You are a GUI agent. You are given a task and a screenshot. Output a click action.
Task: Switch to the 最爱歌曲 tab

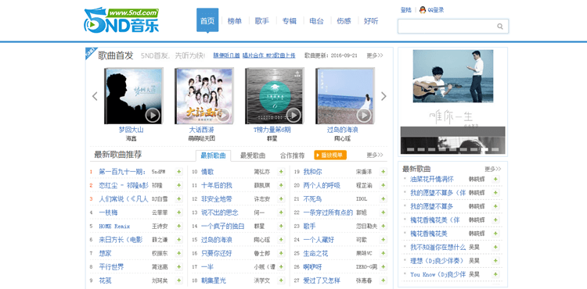coord(253,155)
